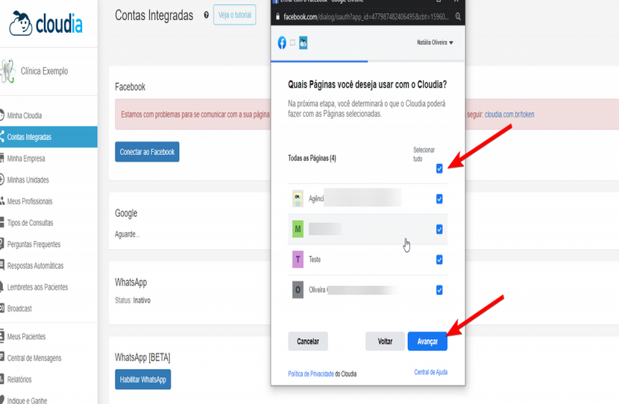Toggle the Selecionar tudo checkbox

click(x=439, y=169)
